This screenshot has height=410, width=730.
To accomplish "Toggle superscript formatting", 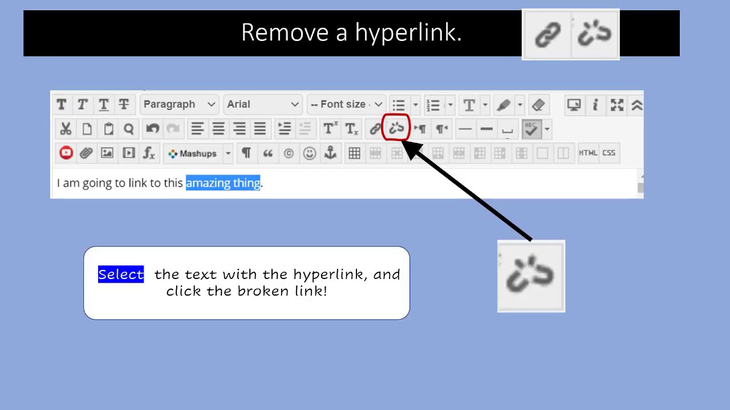I will [330, 129].
